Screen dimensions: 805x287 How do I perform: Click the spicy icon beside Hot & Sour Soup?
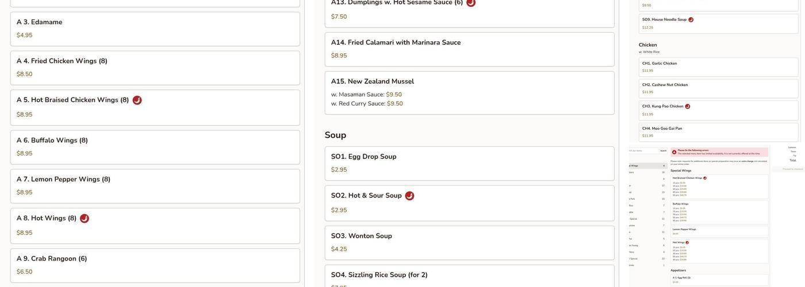[x=409, y=196]
